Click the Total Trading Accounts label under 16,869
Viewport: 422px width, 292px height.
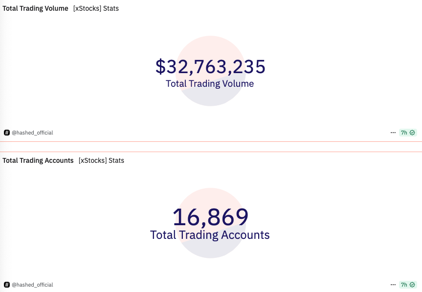[210, 235]
